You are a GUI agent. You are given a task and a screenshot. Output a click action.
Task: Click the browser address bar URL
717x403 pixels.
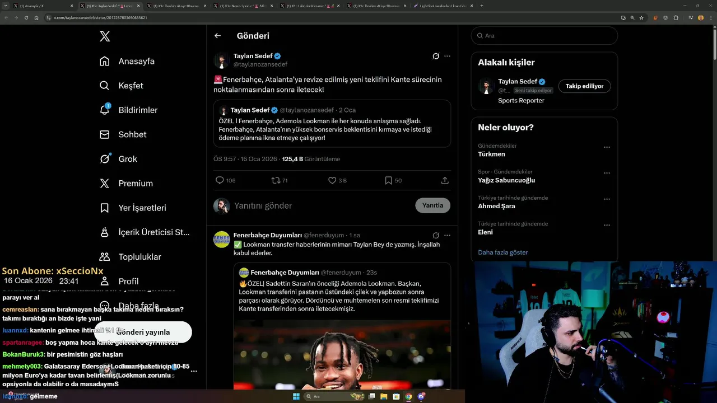click(x=101, y=17)
